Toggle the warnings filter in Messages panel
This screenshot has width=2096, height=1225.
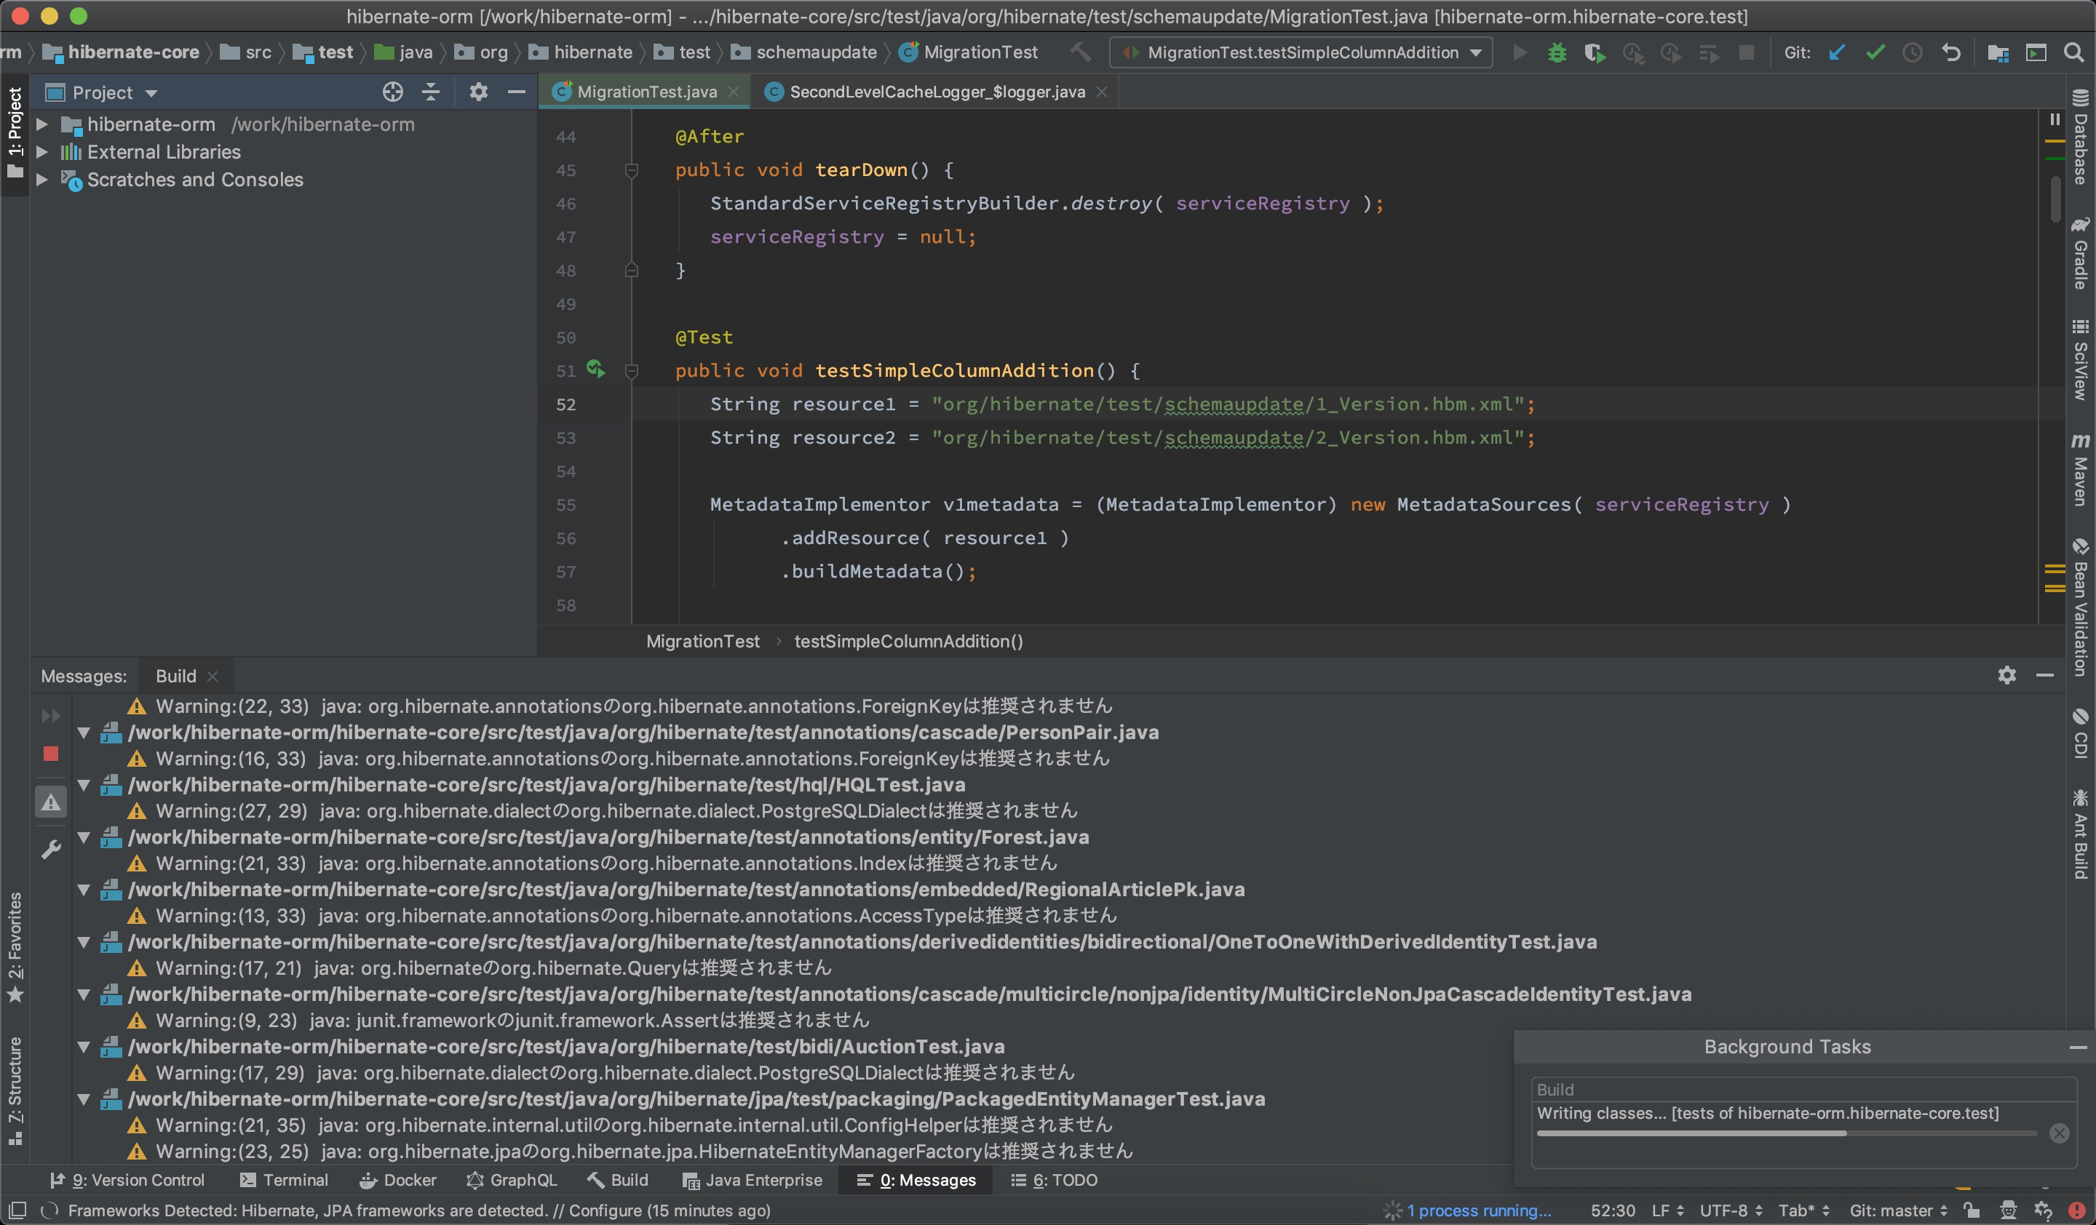click(51, 802)
